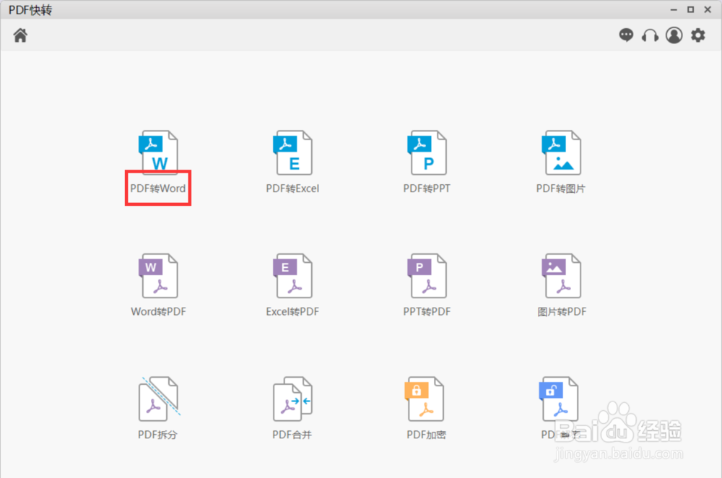Click the PDF合并 text label
The height and width of the screenshot is (478, 722).
(292, 435)
